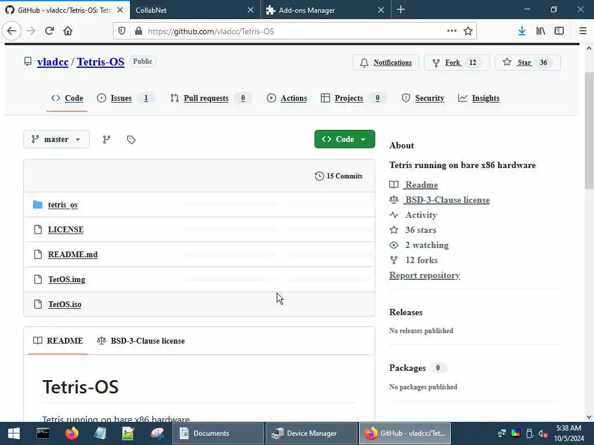Viewport: 594px width, 445px height.
Task: Toggle the Firefox sidebar icon
Action: (x=559, y=31)
